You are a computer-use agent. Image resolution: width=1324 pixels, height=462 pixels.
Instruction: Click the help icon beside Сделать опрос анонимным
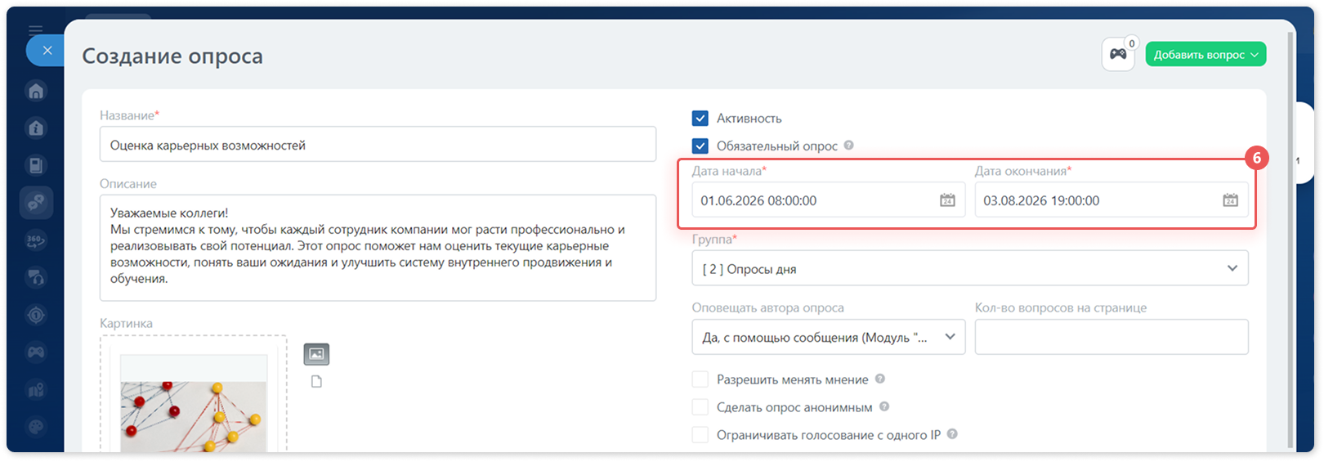point(884,406)
